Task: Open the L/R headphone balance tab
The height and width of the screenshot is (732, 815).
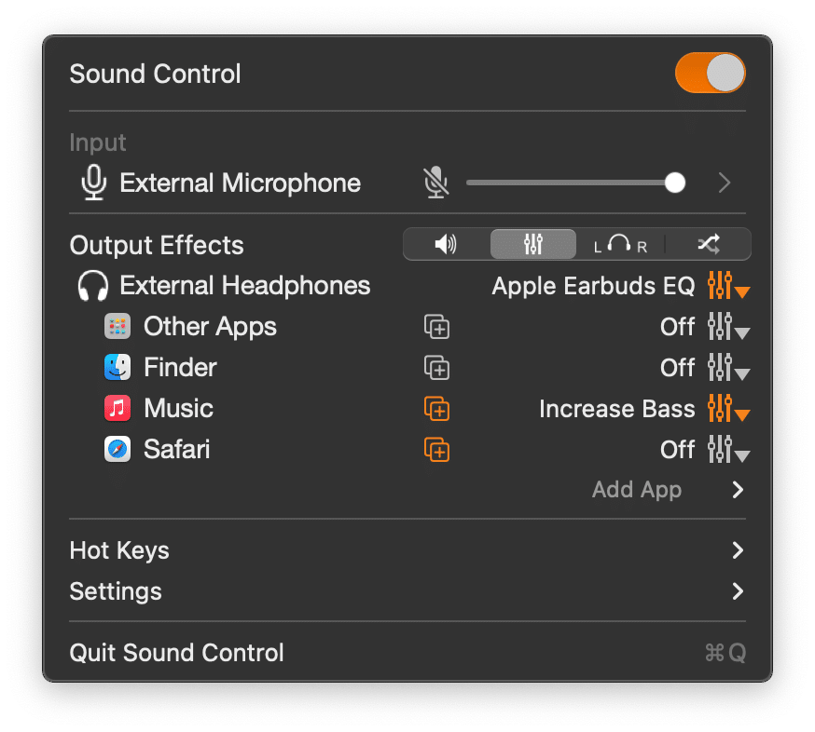Action: coord(620,244)
